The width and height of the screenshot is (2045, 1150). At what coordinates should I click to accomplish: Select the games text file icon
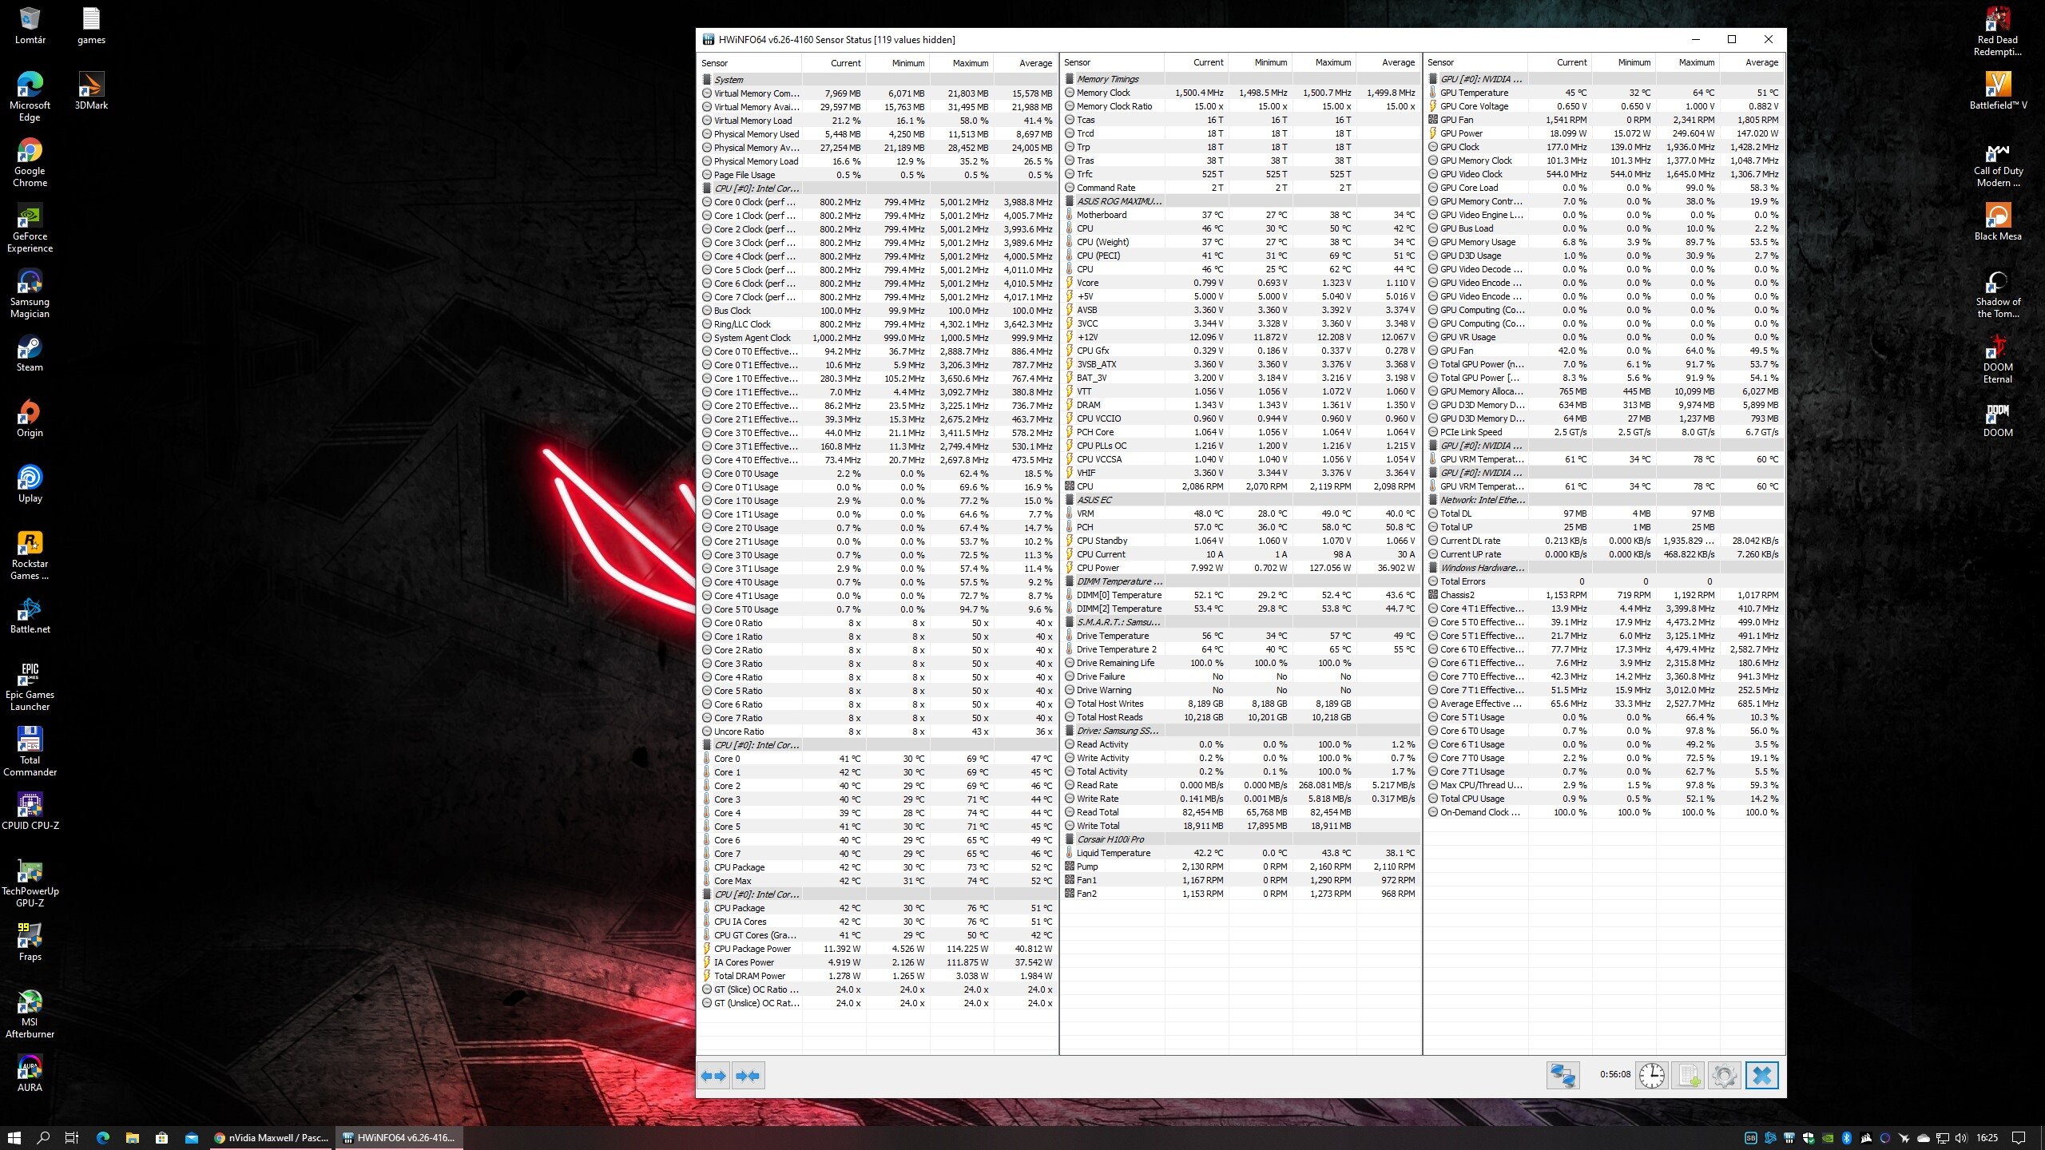(91, 26)
